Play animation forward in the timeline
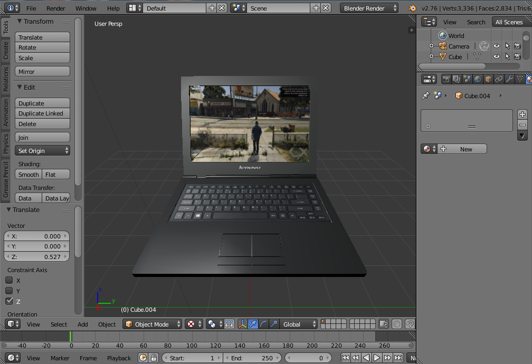Viewport: 532px width, 364px height. click(377, 358)
